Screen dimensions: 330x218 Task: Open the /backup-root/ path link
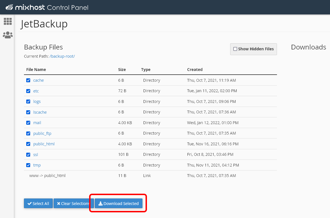click(x=62, y=56)
